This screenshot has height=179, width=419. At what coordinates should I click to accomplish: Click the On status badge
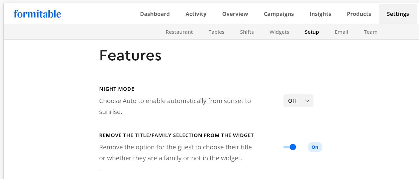coord(315,147)
